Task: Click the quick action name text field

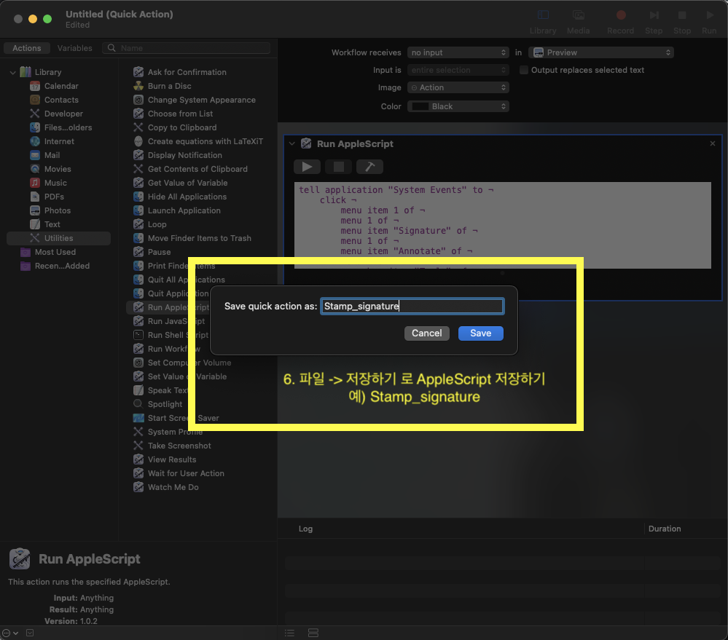Action: [x=412, y=307]
